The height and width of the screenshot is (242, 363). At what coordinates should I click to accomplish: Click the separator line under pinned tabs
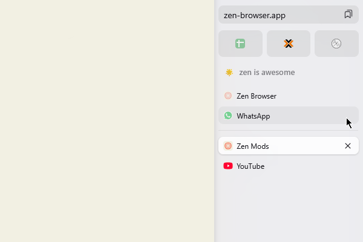(x=289, y=131)
